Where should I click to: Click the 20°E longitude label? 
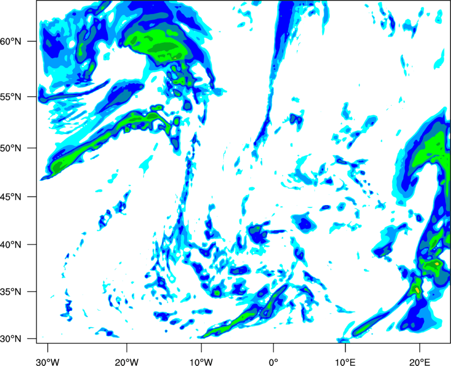click(419, 362)
